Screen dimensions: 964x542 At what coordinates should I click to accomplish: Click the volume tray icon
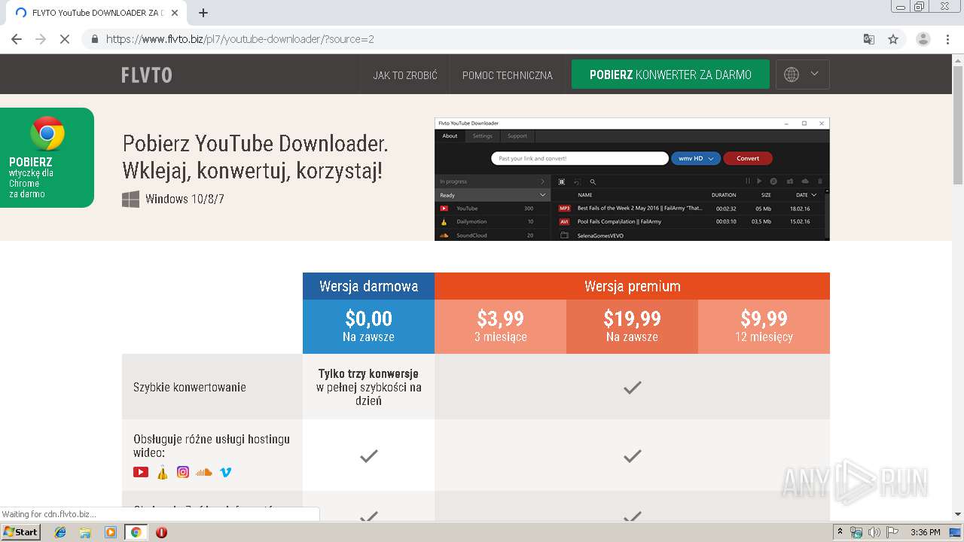[x=874, y=532]
